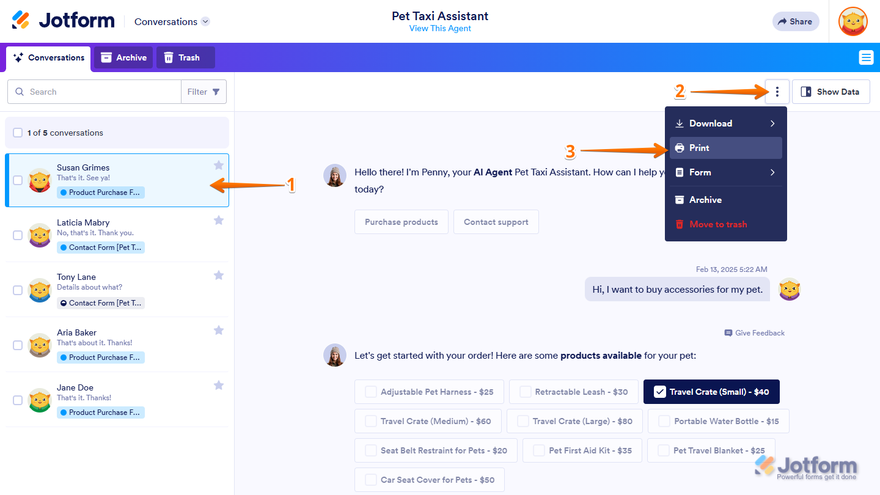Check the Laticia Mabry conversation checkbox
Viewport: 880px width, 495px height.
18,235
